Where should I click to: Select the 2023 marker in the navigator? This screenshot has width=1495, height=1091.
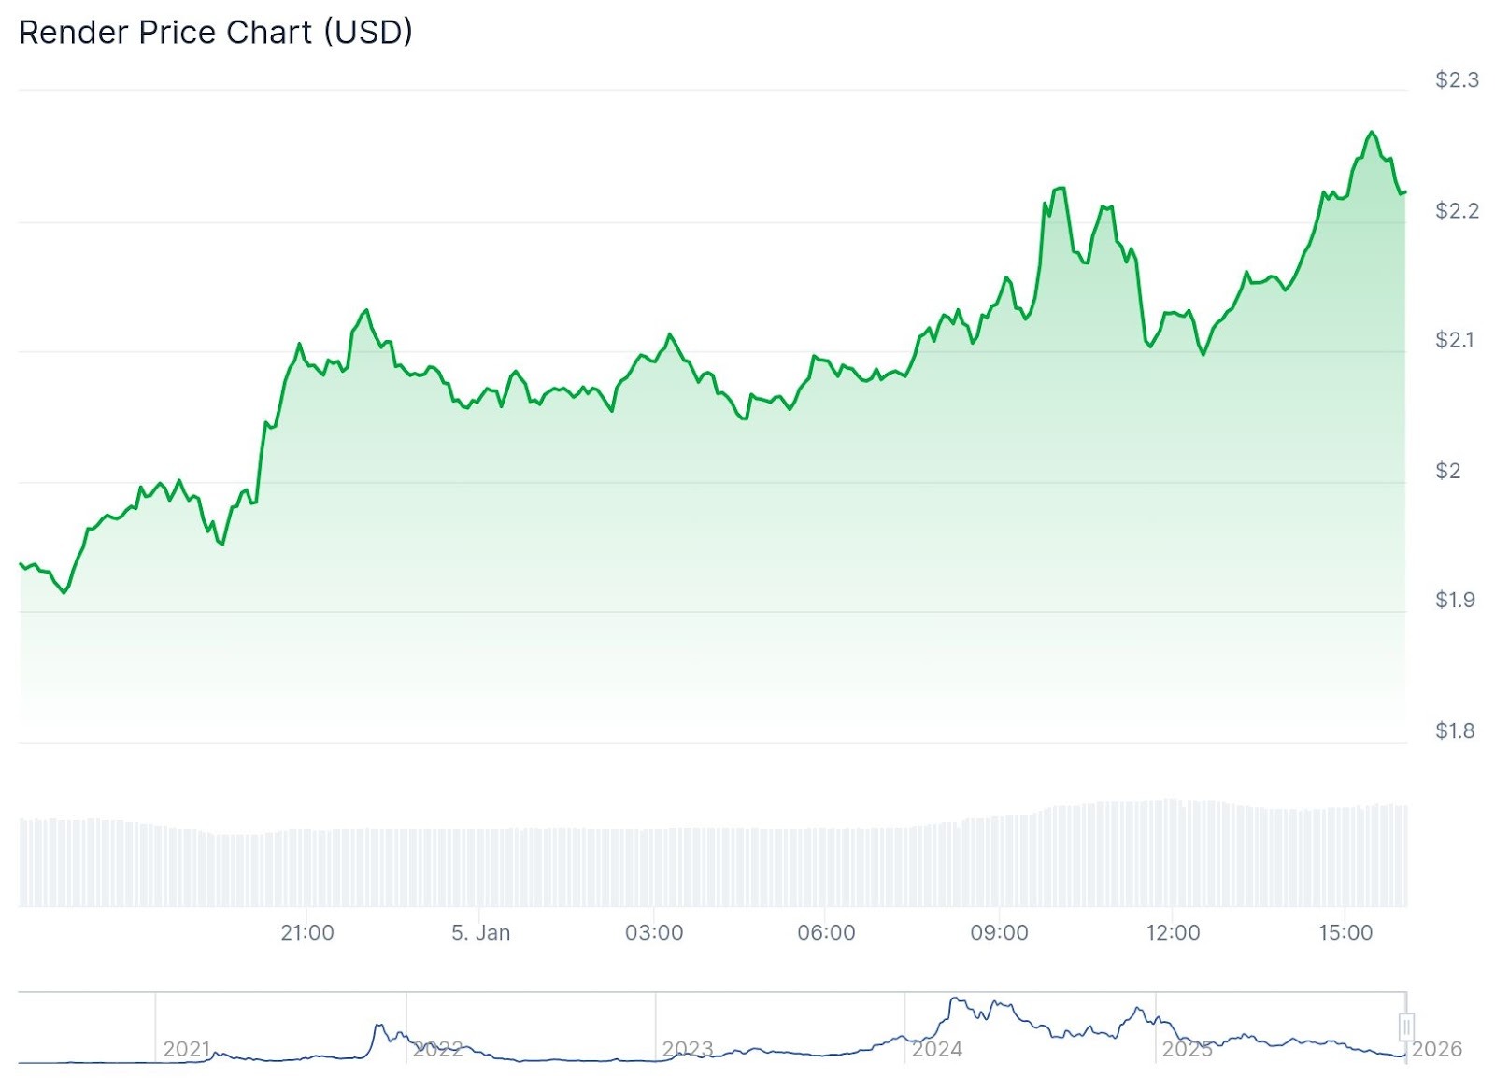tap(687, 1049)
